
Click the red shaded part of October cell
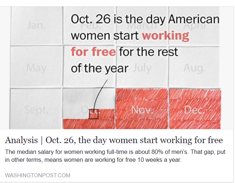(89, 124)
